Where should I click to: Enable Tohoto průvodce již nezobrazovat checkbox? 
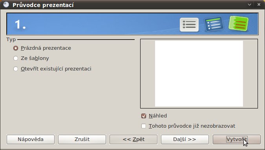pyautogui.click(x=144, y=126)
